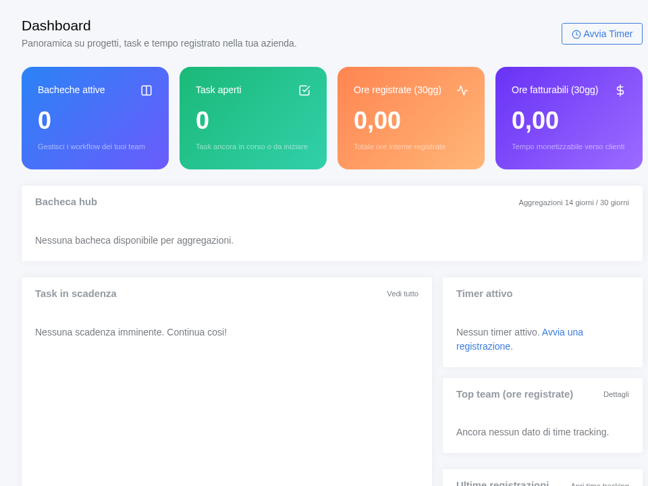Open the Ore registrate (30gg) card
Image resolution: width=648 pixels, height=486 pixels.
click(411, 118)
